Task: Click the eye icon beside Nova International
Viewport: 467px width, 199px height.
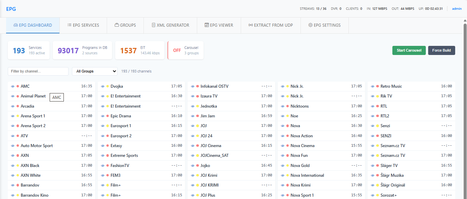Action: click(x=283, y=175)
